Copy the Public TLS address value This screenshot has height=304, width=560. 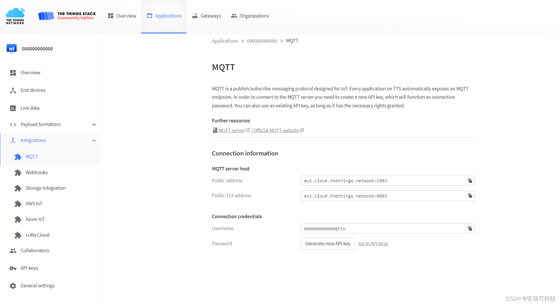click(x=470, y=196)
